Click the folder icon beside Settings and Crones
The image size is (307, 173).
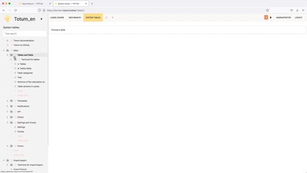(12, 123)
